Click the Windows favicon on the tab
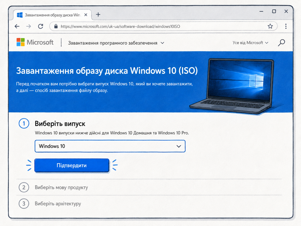 (20, 15)
